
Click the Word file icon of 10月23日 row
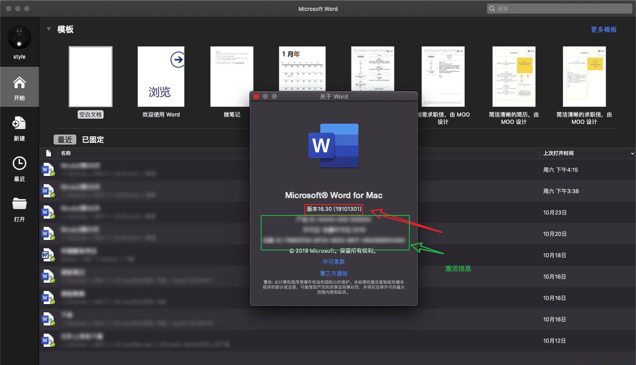(x=48, y=212)
